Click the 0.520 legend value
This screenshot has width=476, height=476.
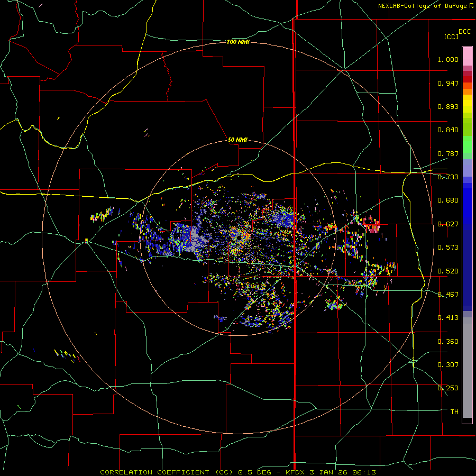(448, 271)
